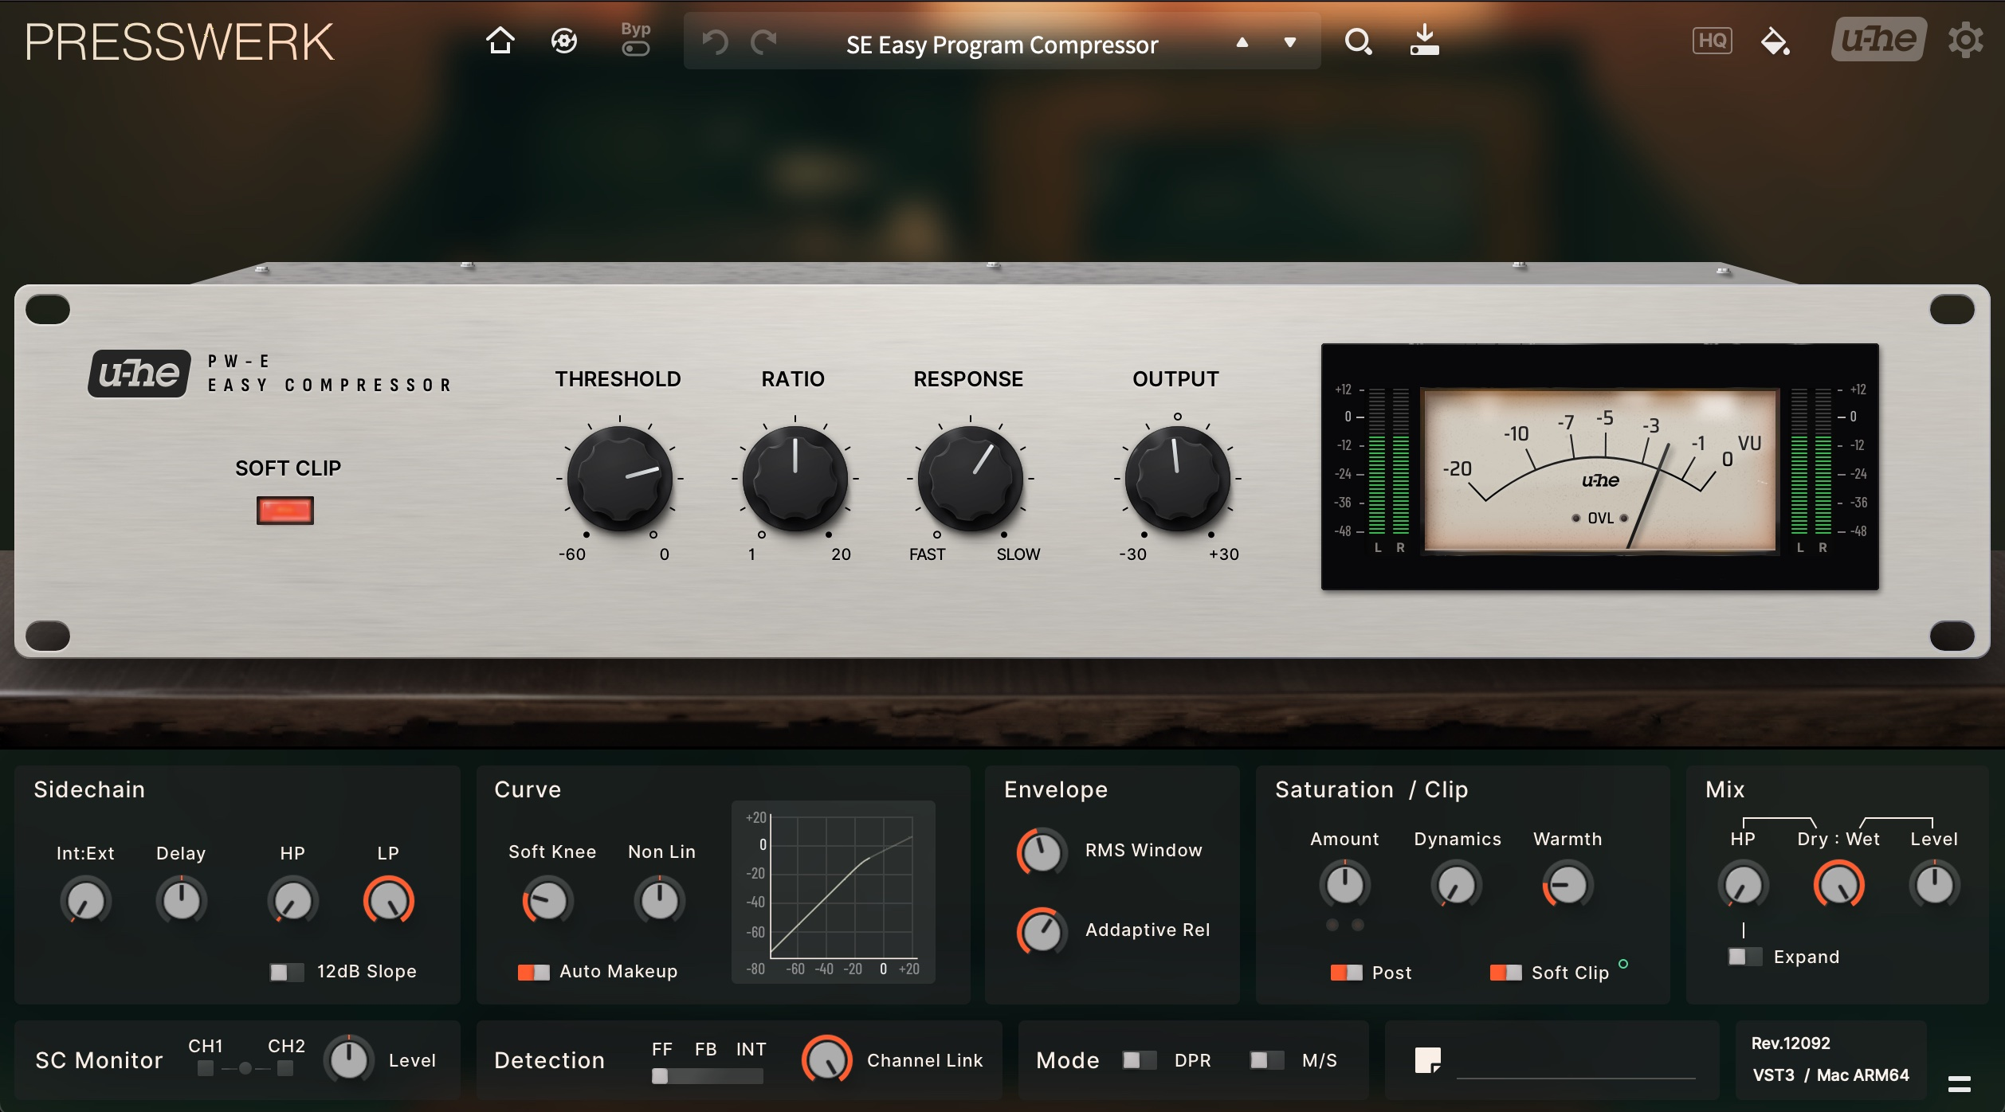Click the HQ quality button
The width and height of the screenshot is (2005, 1112).
pos(1712,41)
